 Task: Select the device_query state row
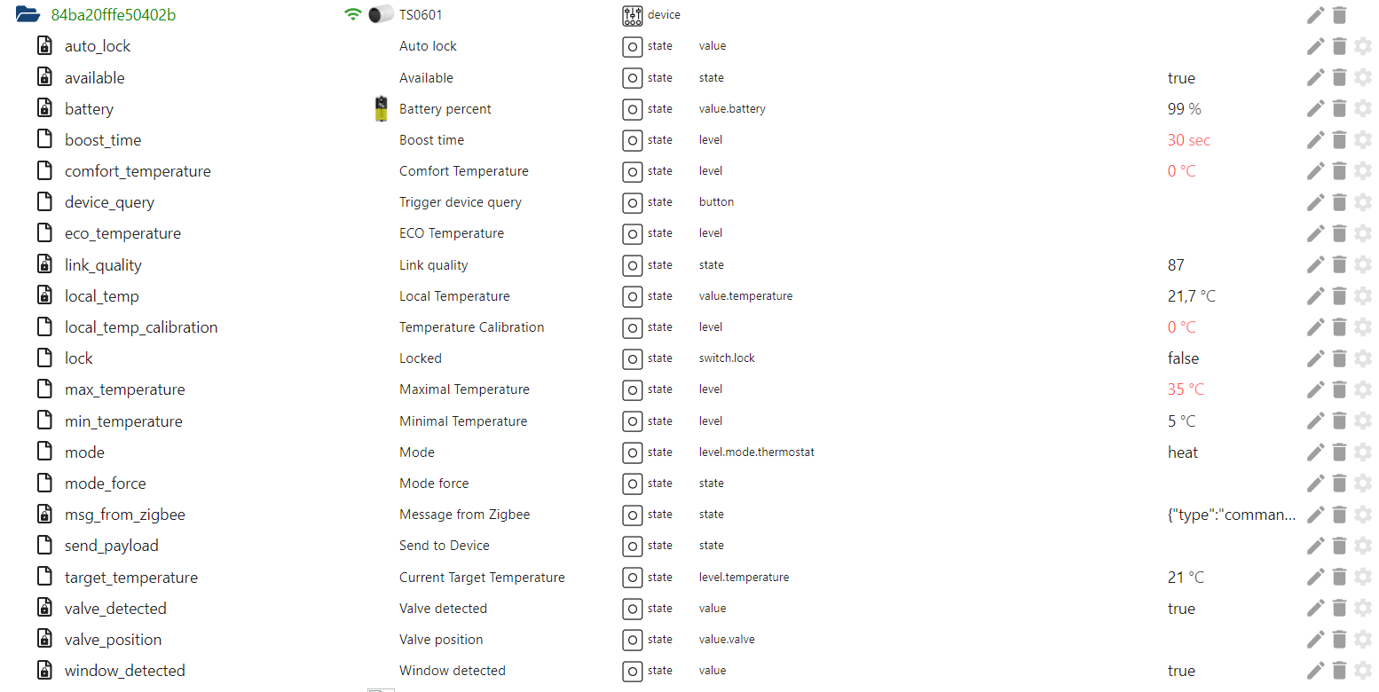pyautogui.click(x=109, y=202)
